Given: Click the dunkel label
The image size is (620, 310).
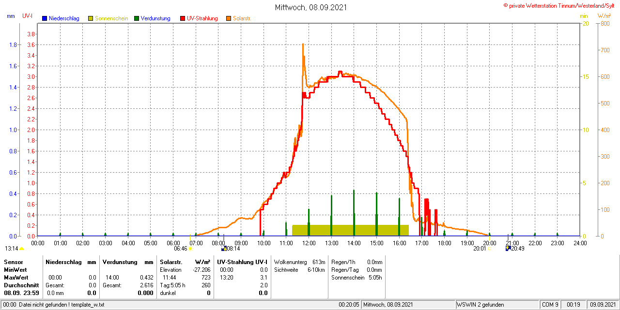Looking at the screenshot, I should pos(168,293).
